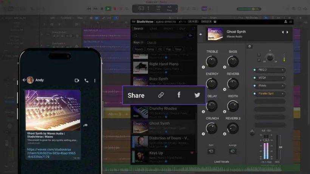
Task: Open the StudioVerse hamburger menu
Action: click(291, 22)
